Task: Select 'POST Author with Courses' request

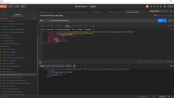Action: click(9, 60)
